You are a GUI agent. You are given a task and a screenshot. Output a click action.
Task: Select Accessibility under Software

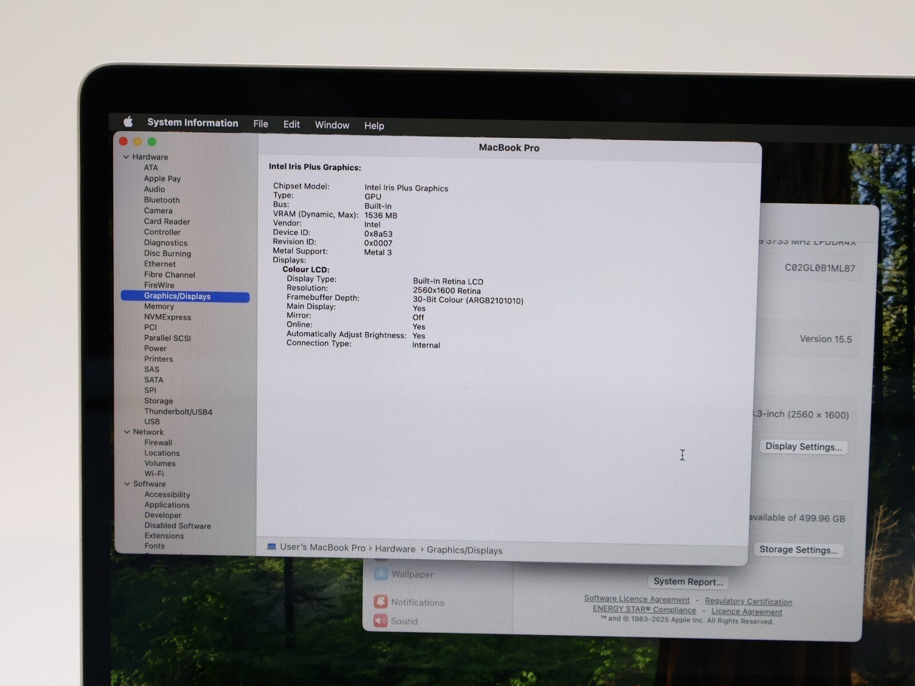pos(168,494)
